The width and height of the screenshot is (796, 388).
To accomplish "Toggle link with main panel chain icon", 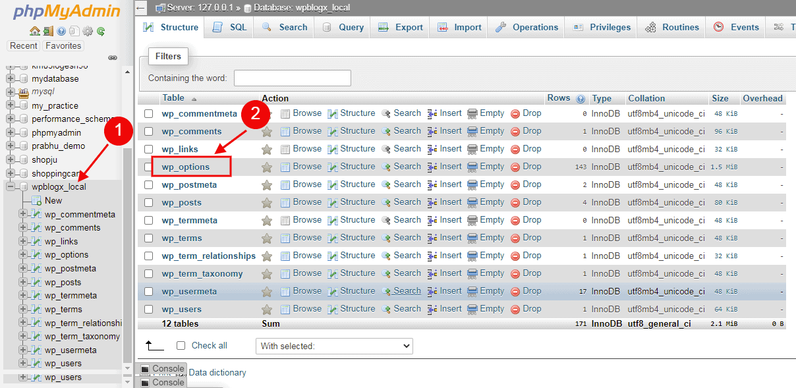I will [x=112, y=58].
